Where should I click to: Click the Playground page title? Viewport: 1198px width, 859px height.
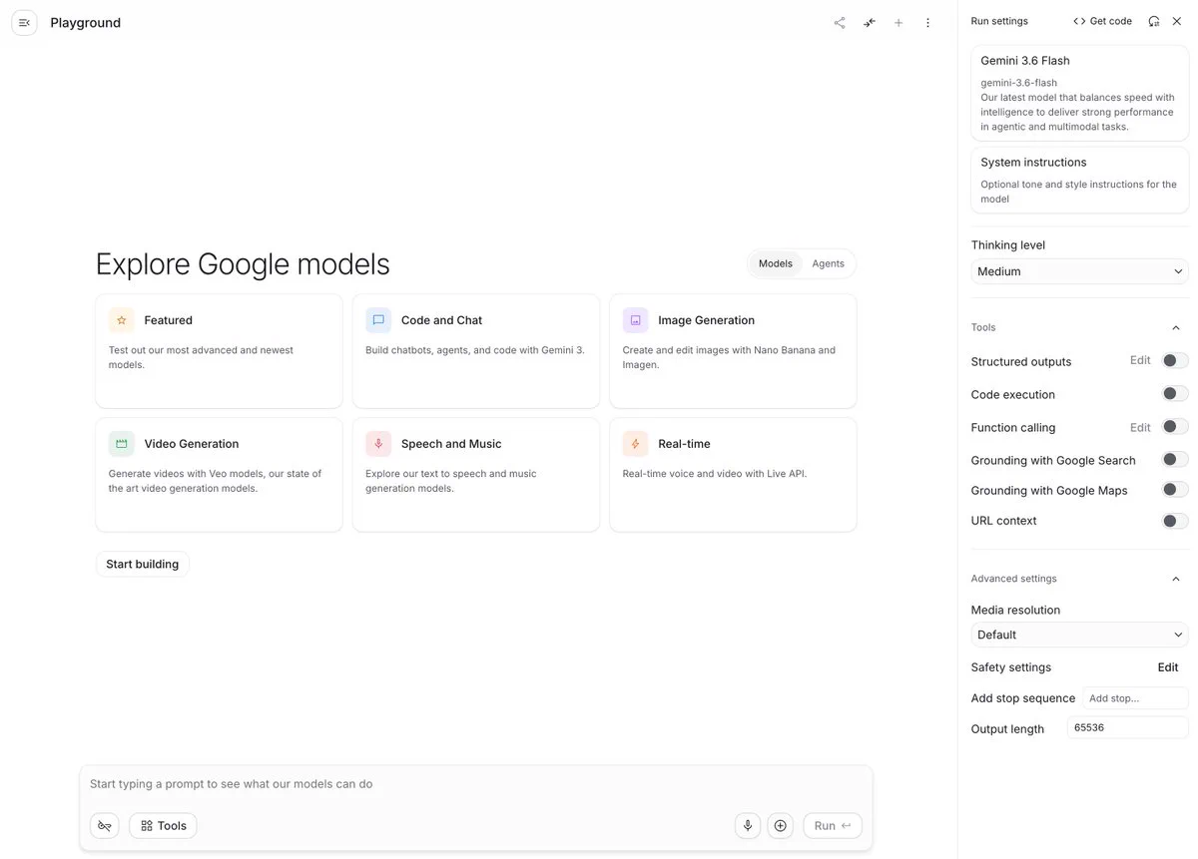pyautogui.click(x=86, y=23)
